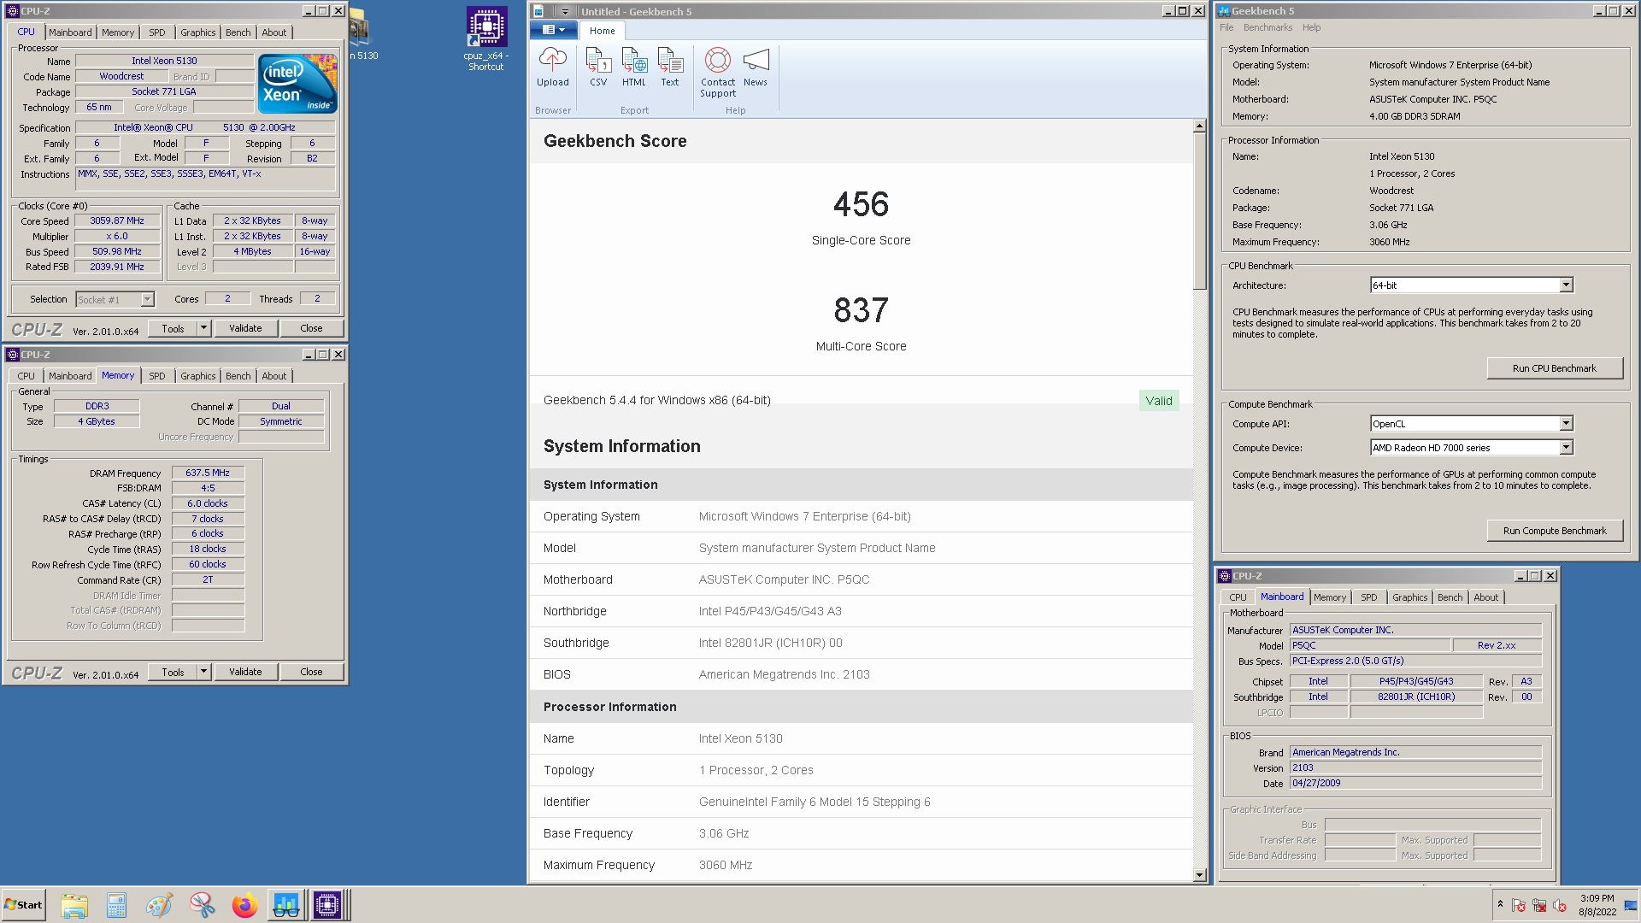Click the taskbar clock showing 3:09 PM
Image resolution: width=1641 pixels, height=923 pixels.
click(x=1597, y=905)
